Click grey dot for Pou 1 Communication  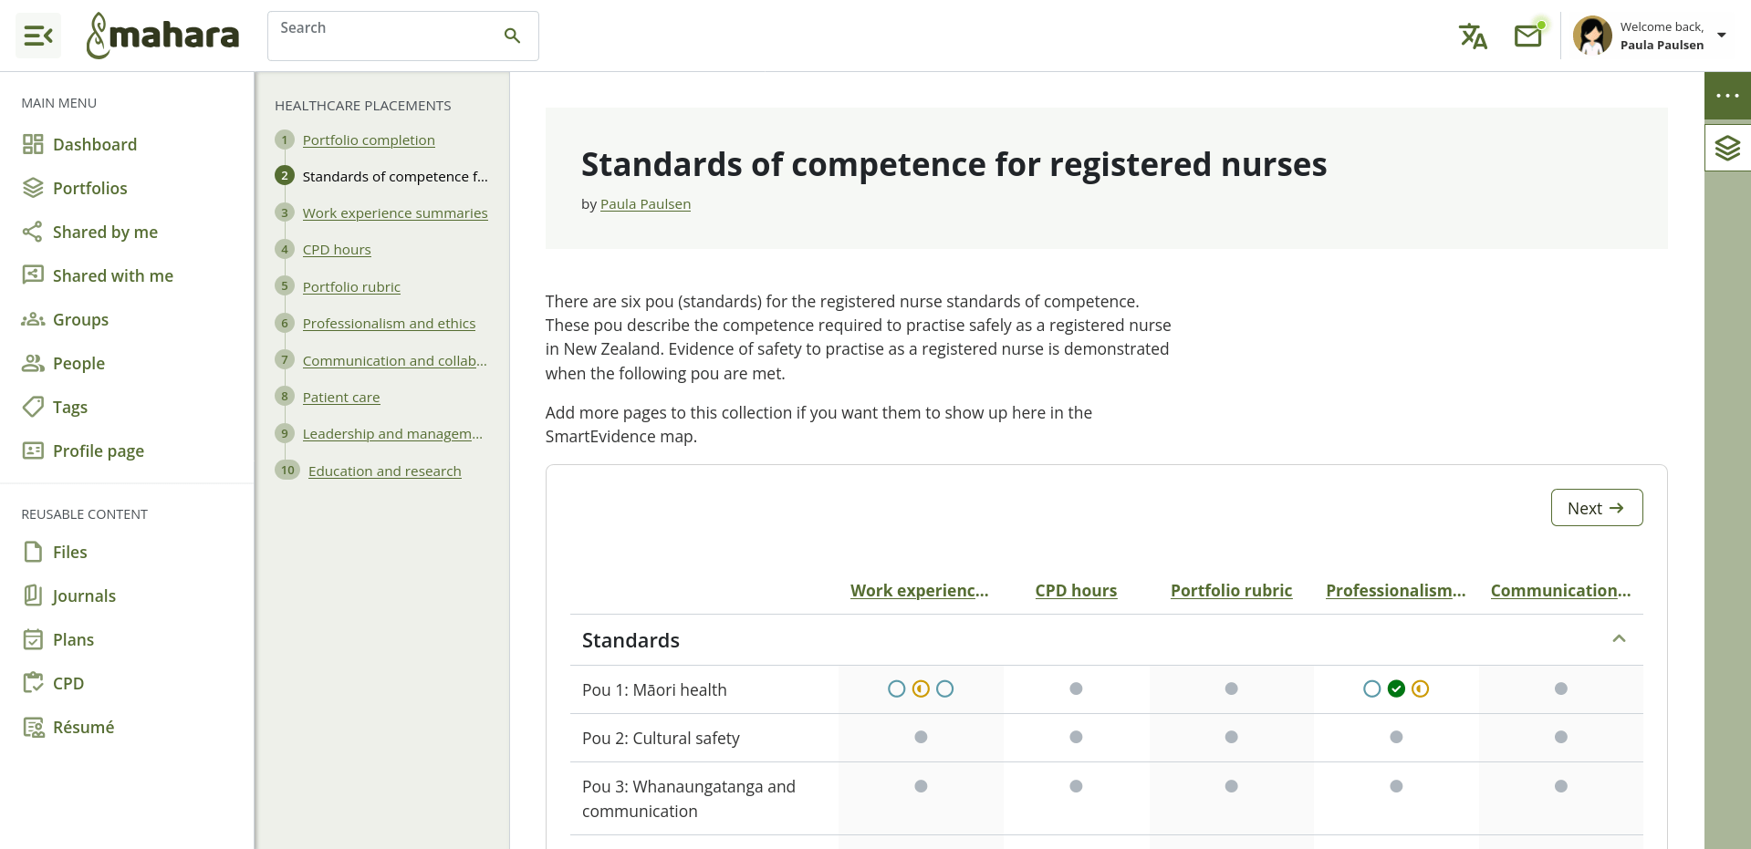pos(1561,689)
